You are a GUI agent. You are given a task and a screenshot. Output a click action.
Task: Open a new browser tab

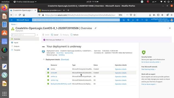(x=68, y=10)
